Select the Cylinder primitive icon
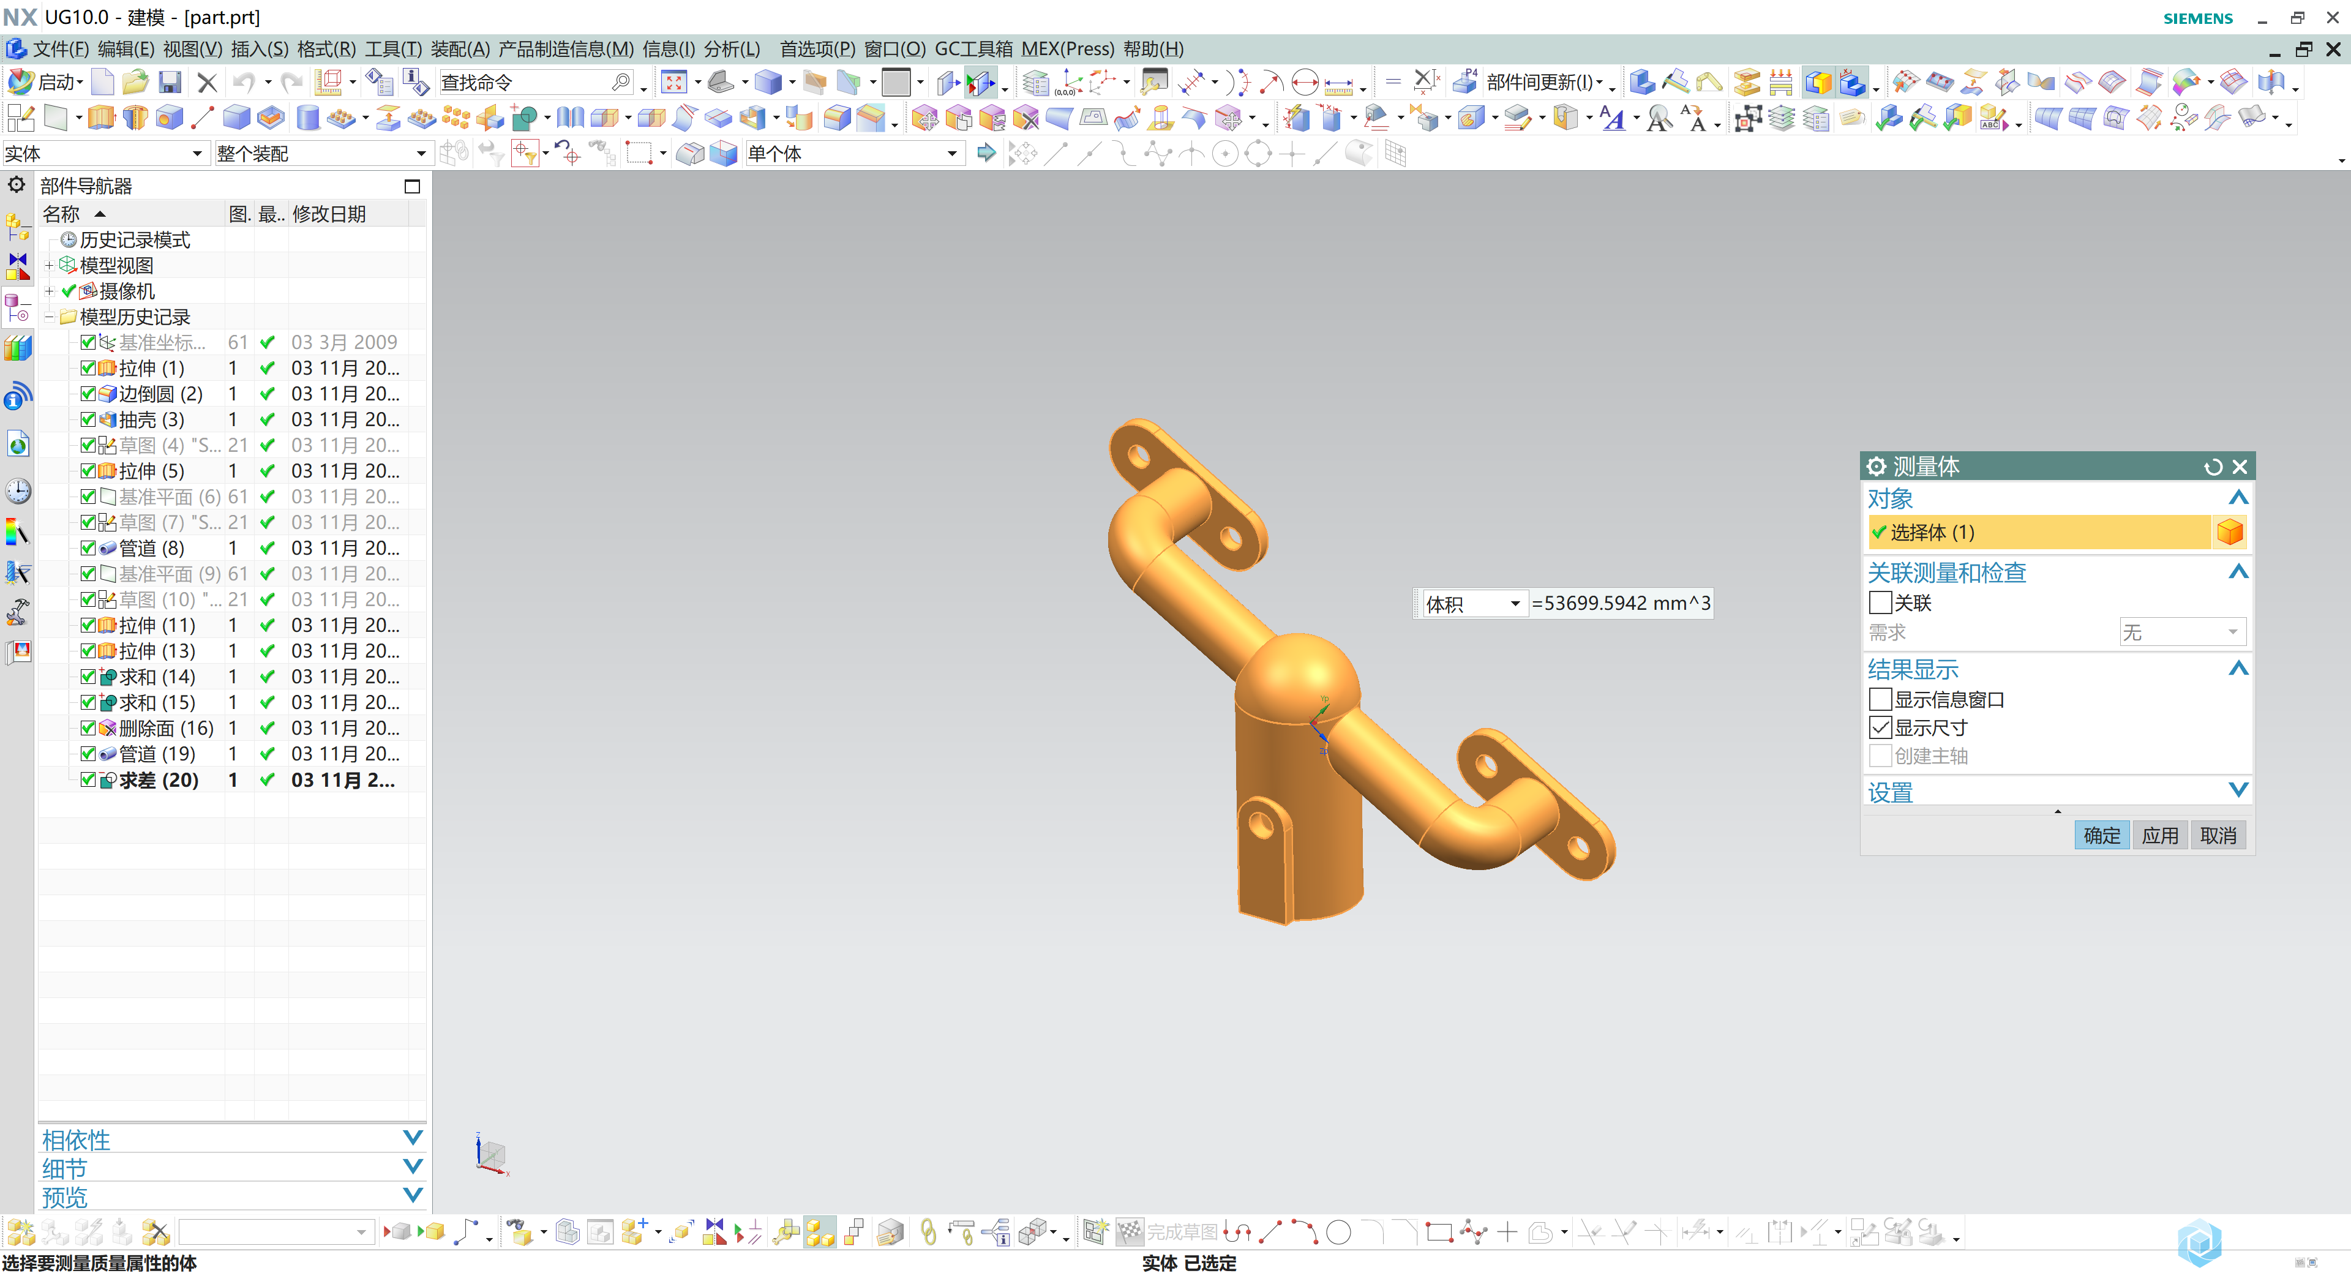Screen dimensions: 2351x1276 pos(309,118)
